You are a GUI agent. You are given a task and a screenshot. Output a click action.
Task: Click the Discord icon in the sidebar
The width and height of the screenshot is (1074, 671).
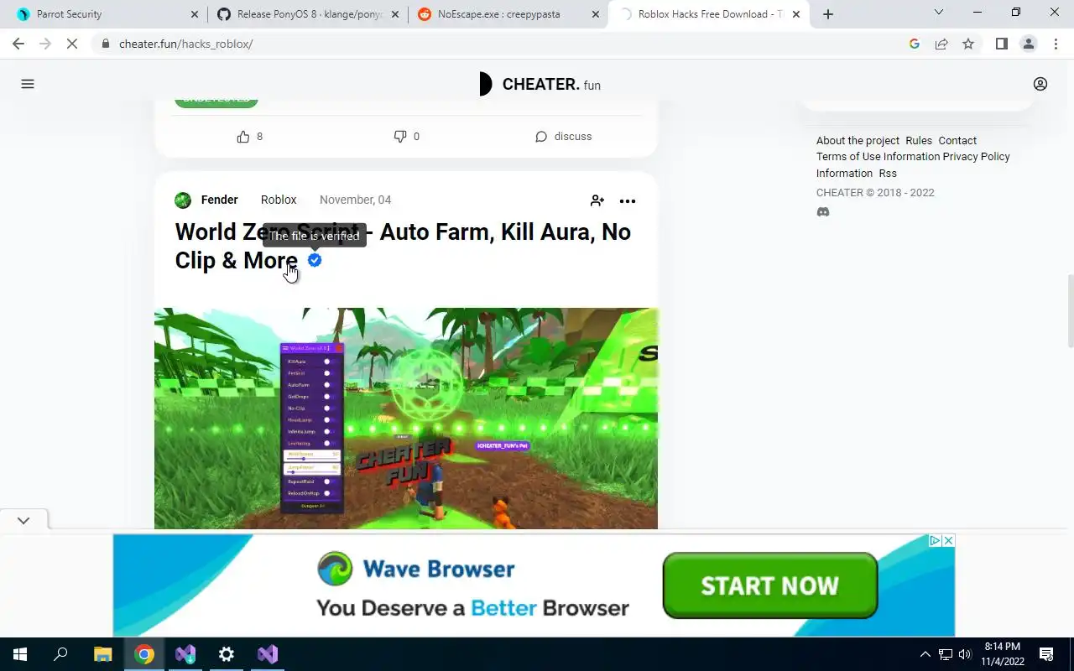click(823, 212)
